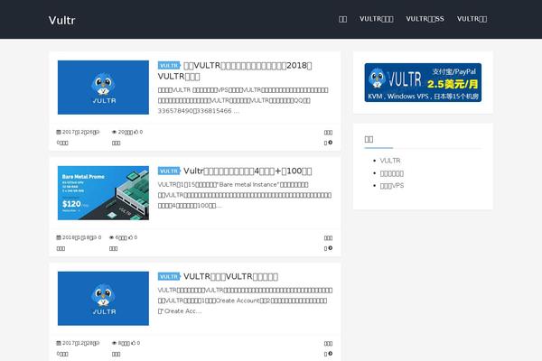Image resolution: width=542 pixels, height=361 pixels.
Task: Click the VULTR tag on the Create Account post
Action: [x=169, y=276]
